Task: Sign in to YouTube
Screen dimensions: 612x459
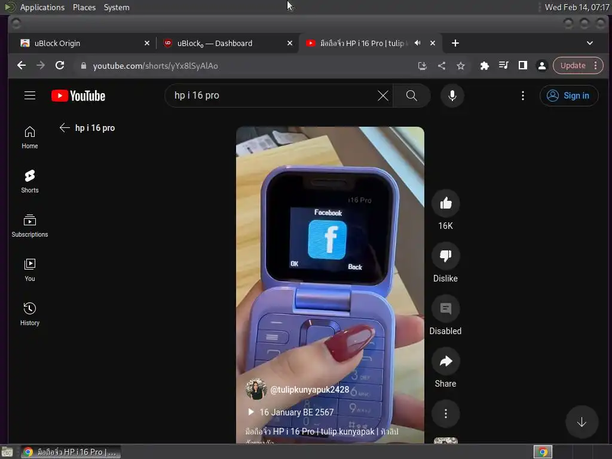Action: tap(569, 96)
